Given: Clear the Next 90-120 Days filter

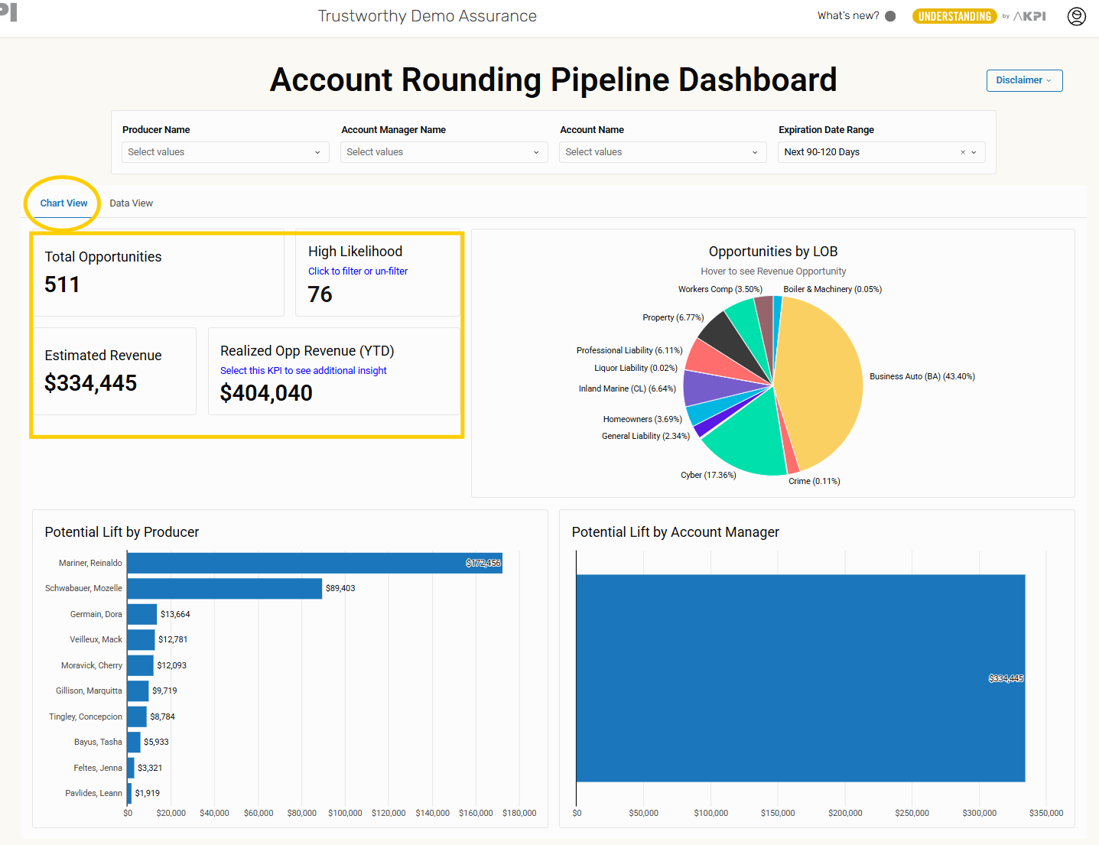Looking at the screenshot, I should click(x=963, y=152).
